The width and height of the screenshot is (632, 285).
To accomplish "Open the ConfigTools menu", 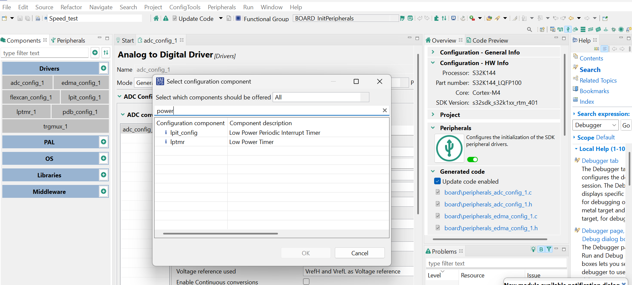I will 185,7.
